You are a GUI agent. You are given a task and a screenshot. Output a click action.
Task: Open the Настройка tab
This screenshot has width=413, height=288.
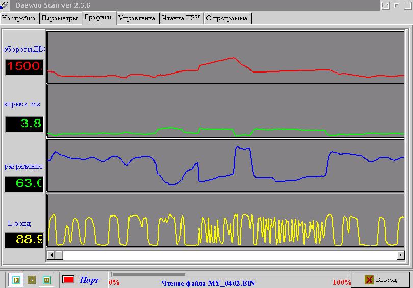pyautogui.click(x=19, y=18)
